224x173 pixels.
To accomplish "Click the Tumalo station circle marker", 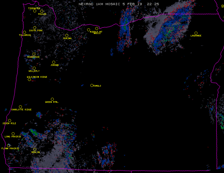I will tap(92, 86).
